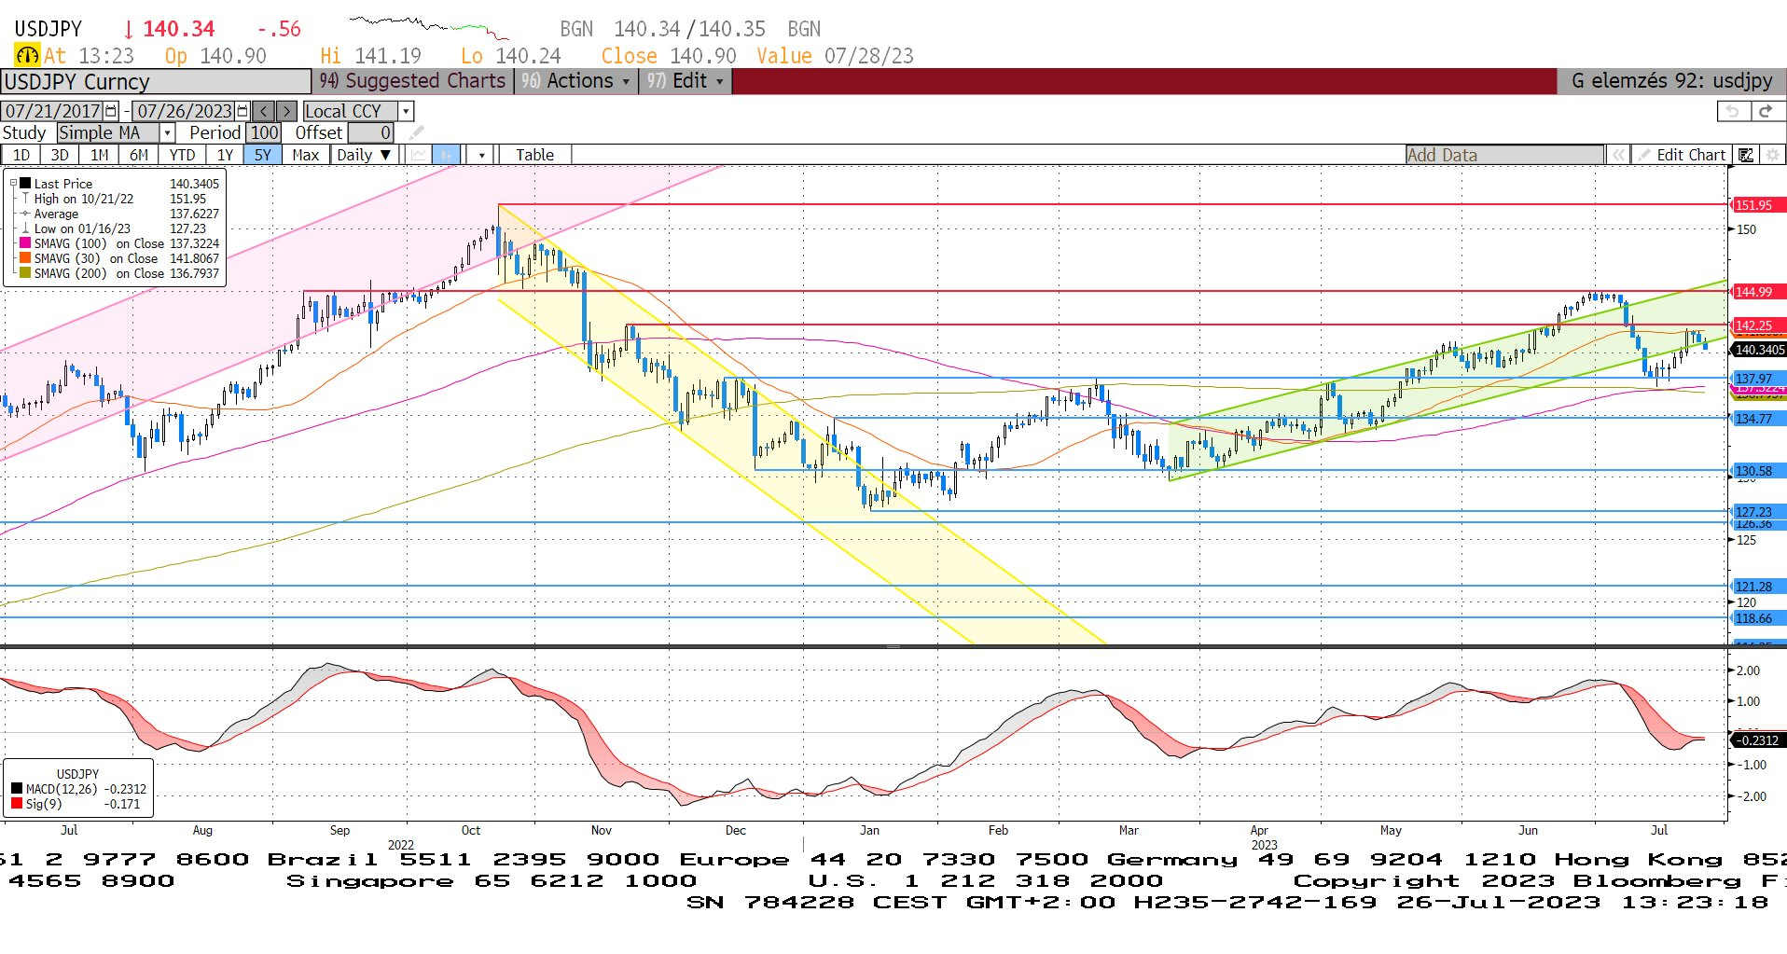The image size is (1787, 954).
Task: Click the yellow gauge icon near At 13:23
Action: [27, 55]
